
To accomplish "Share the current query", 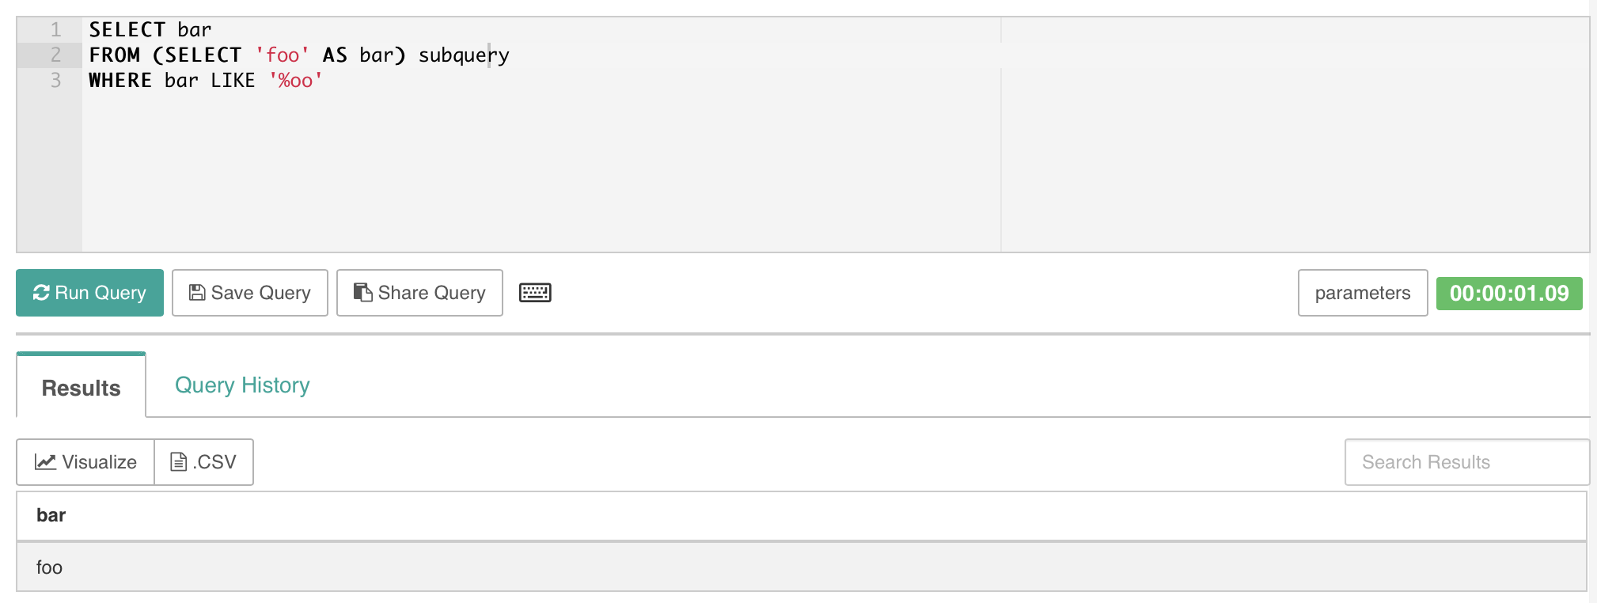I will (419, 293).
